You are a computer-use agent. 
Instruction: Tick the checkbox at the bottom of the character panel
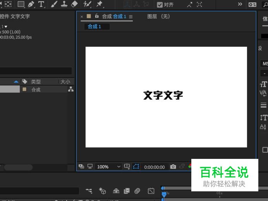[x=265, y=150]
